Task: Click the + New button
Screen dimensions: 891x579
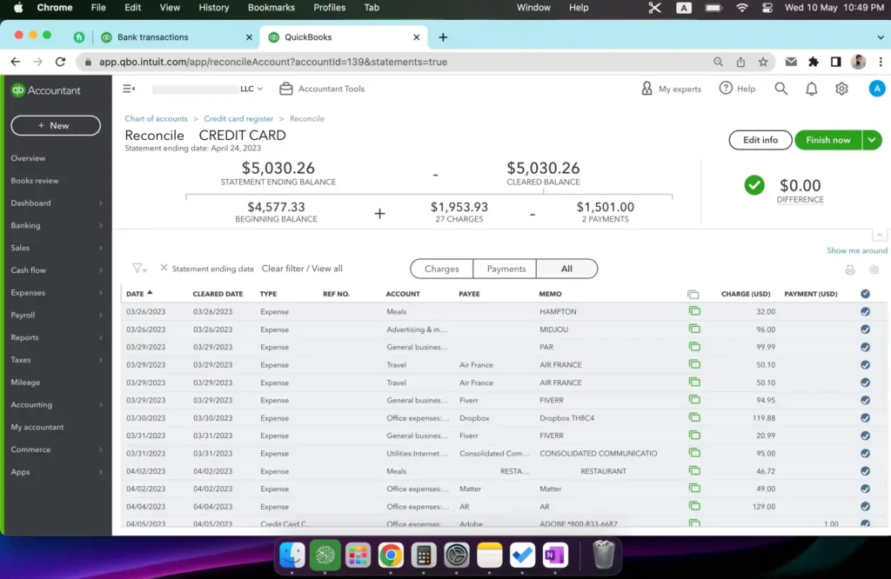Action: coord(56,125)
